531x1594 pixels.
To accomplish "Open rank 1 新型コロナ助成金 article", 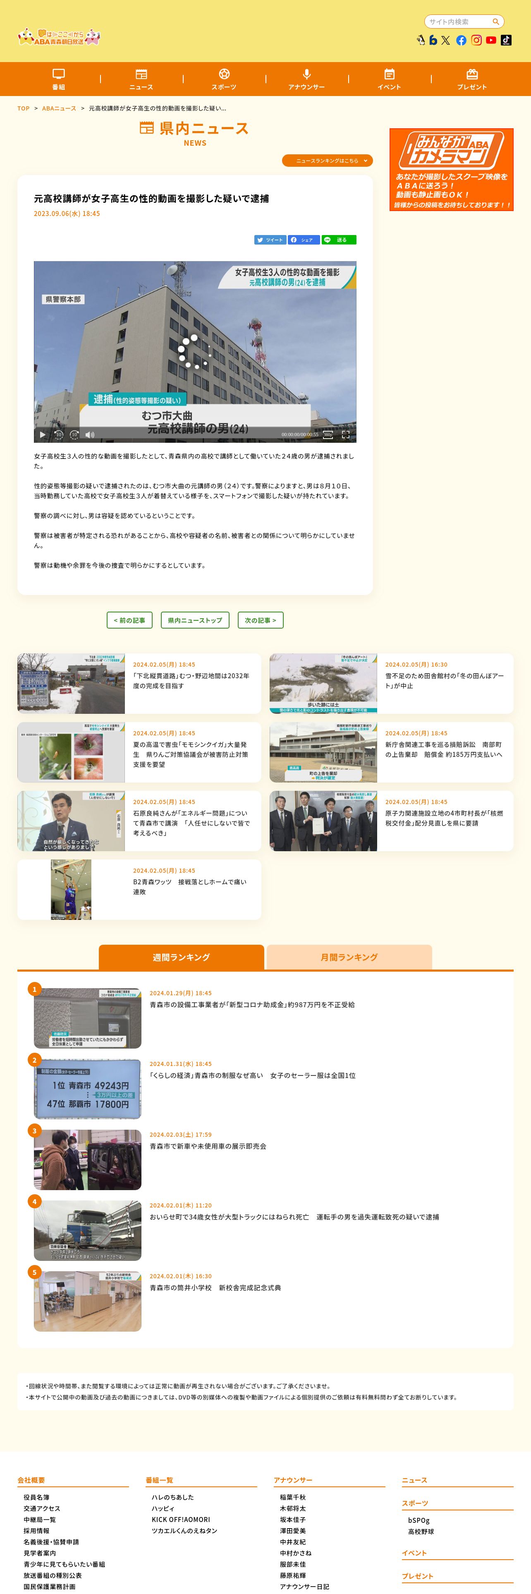I will [x=252, y=1005].
